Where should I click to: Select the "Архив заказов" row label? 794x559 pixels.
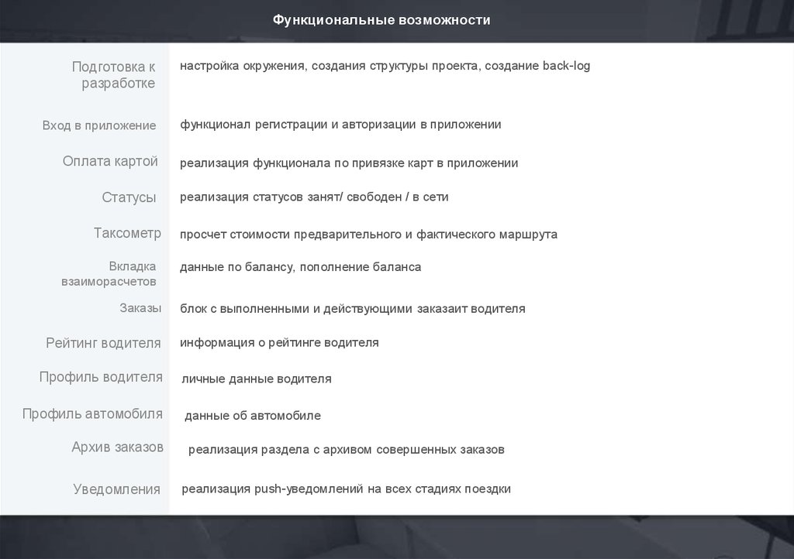(117, 447)
